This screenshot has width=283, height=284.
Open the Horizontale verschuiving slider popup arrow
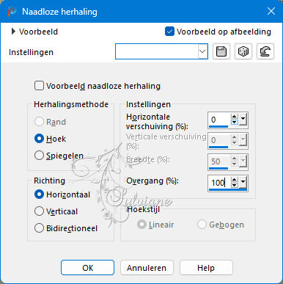pos(243,120)
